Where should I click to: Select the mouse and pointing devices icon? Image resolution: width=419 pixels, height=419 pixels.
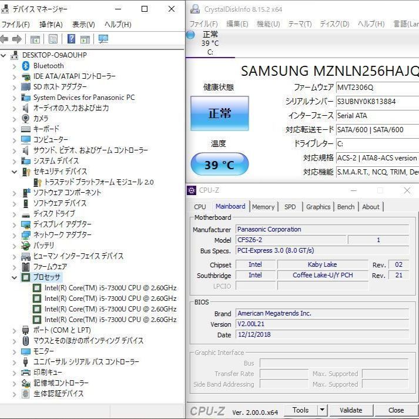(x=26, y=341)
